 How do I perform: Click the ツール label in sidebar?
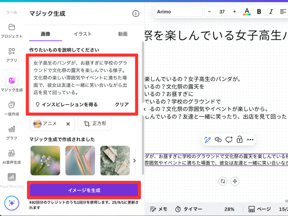[x=12, y=12]
